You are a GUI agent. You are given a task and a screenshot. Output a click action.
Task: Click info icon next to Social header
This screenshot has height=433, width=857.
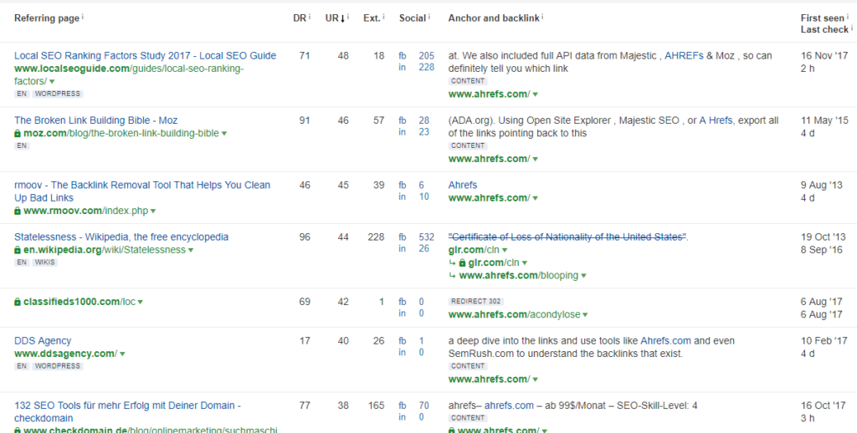click(x=429, y=17)
